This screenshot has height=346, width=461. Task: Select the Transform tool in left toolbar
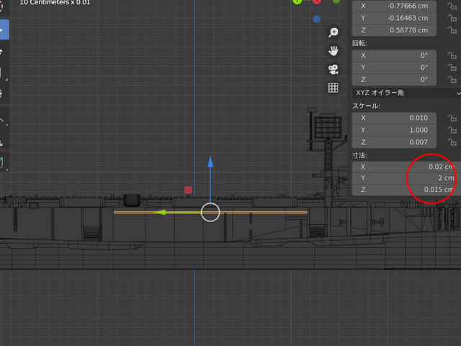tap(3, 94)
